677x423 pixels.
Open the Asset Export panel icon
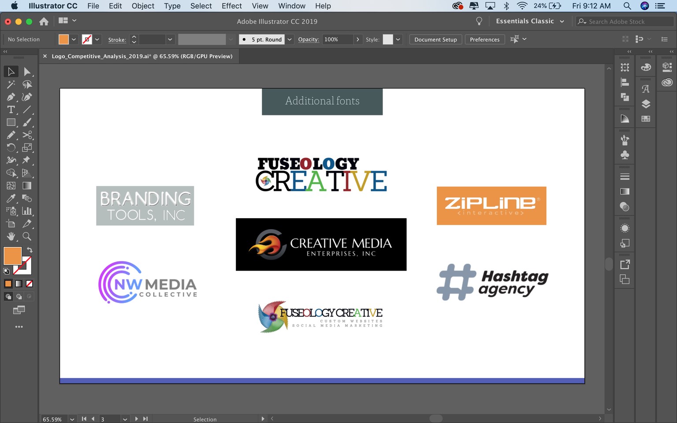625,264
